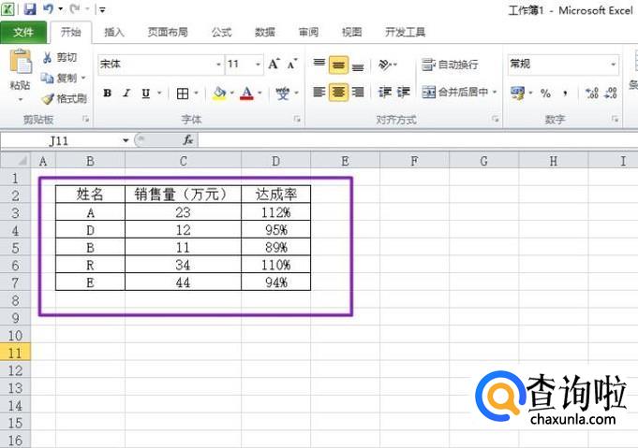Select Align Text Left icon

coord(319,93)
